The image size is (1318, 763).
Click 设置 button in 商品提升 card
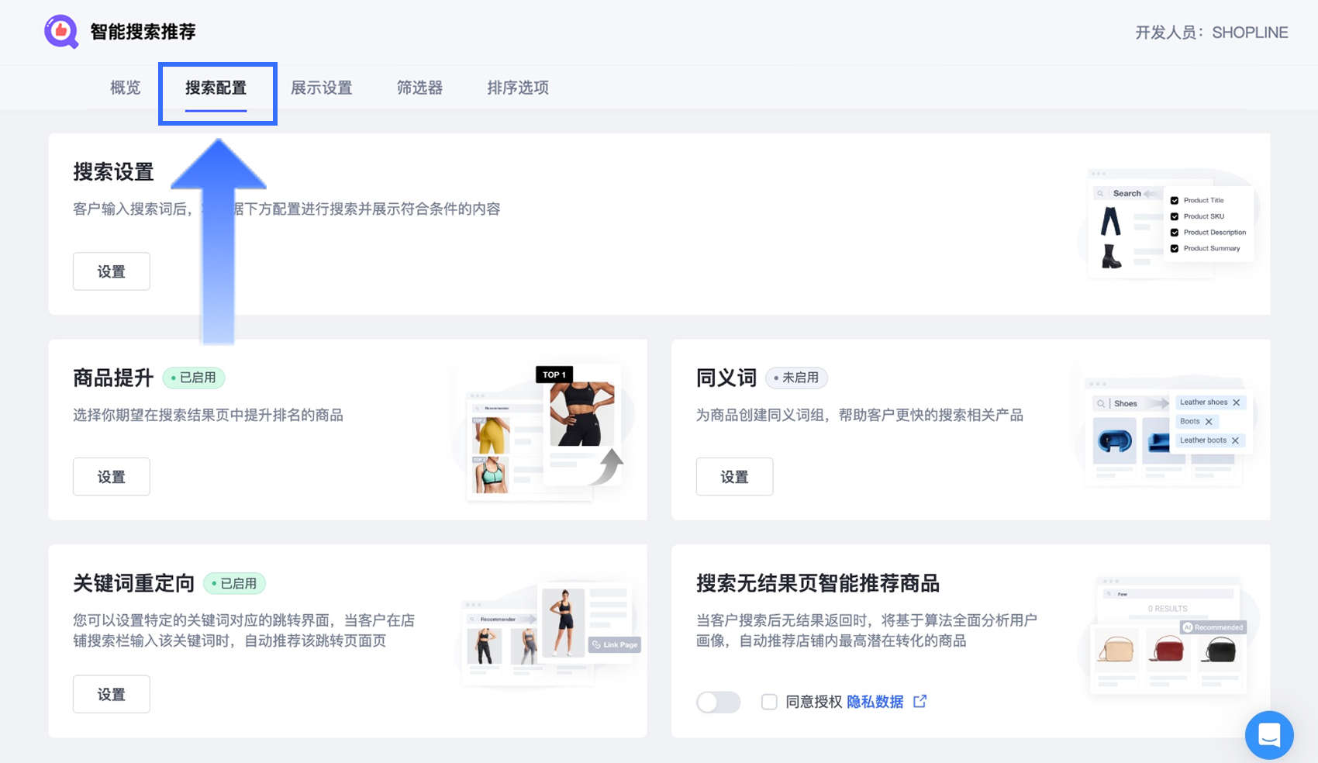(112, 477)
